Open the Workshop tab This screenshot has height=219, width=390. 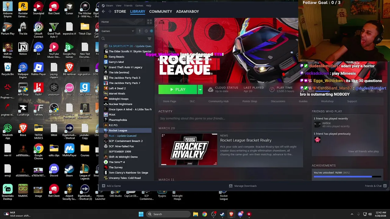pyautogui.click(x=327, y=101)
